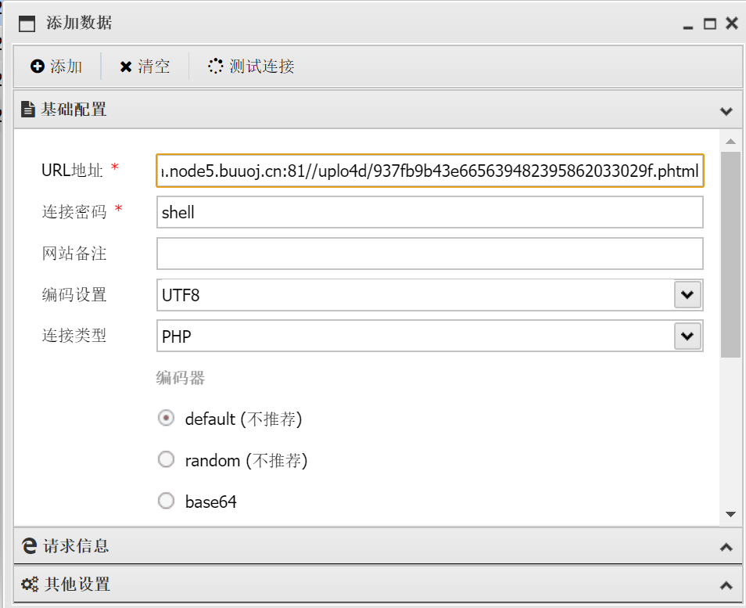Click the window icon beside 添加数据 title
The width and height of the screenshot is (746, 608).
[x=27, y=23]
